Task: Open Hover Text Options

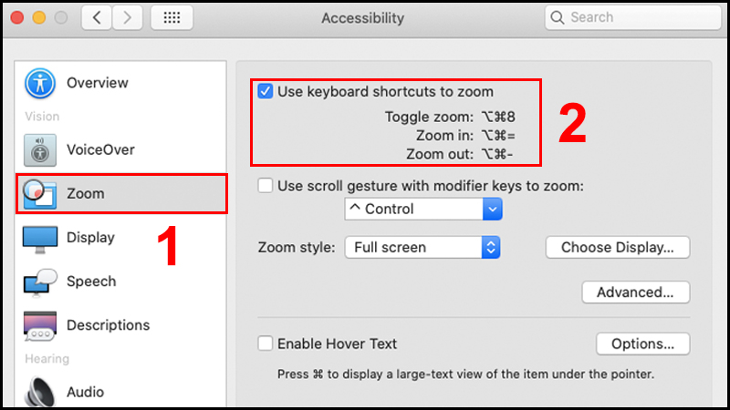Action: (642, 344)
